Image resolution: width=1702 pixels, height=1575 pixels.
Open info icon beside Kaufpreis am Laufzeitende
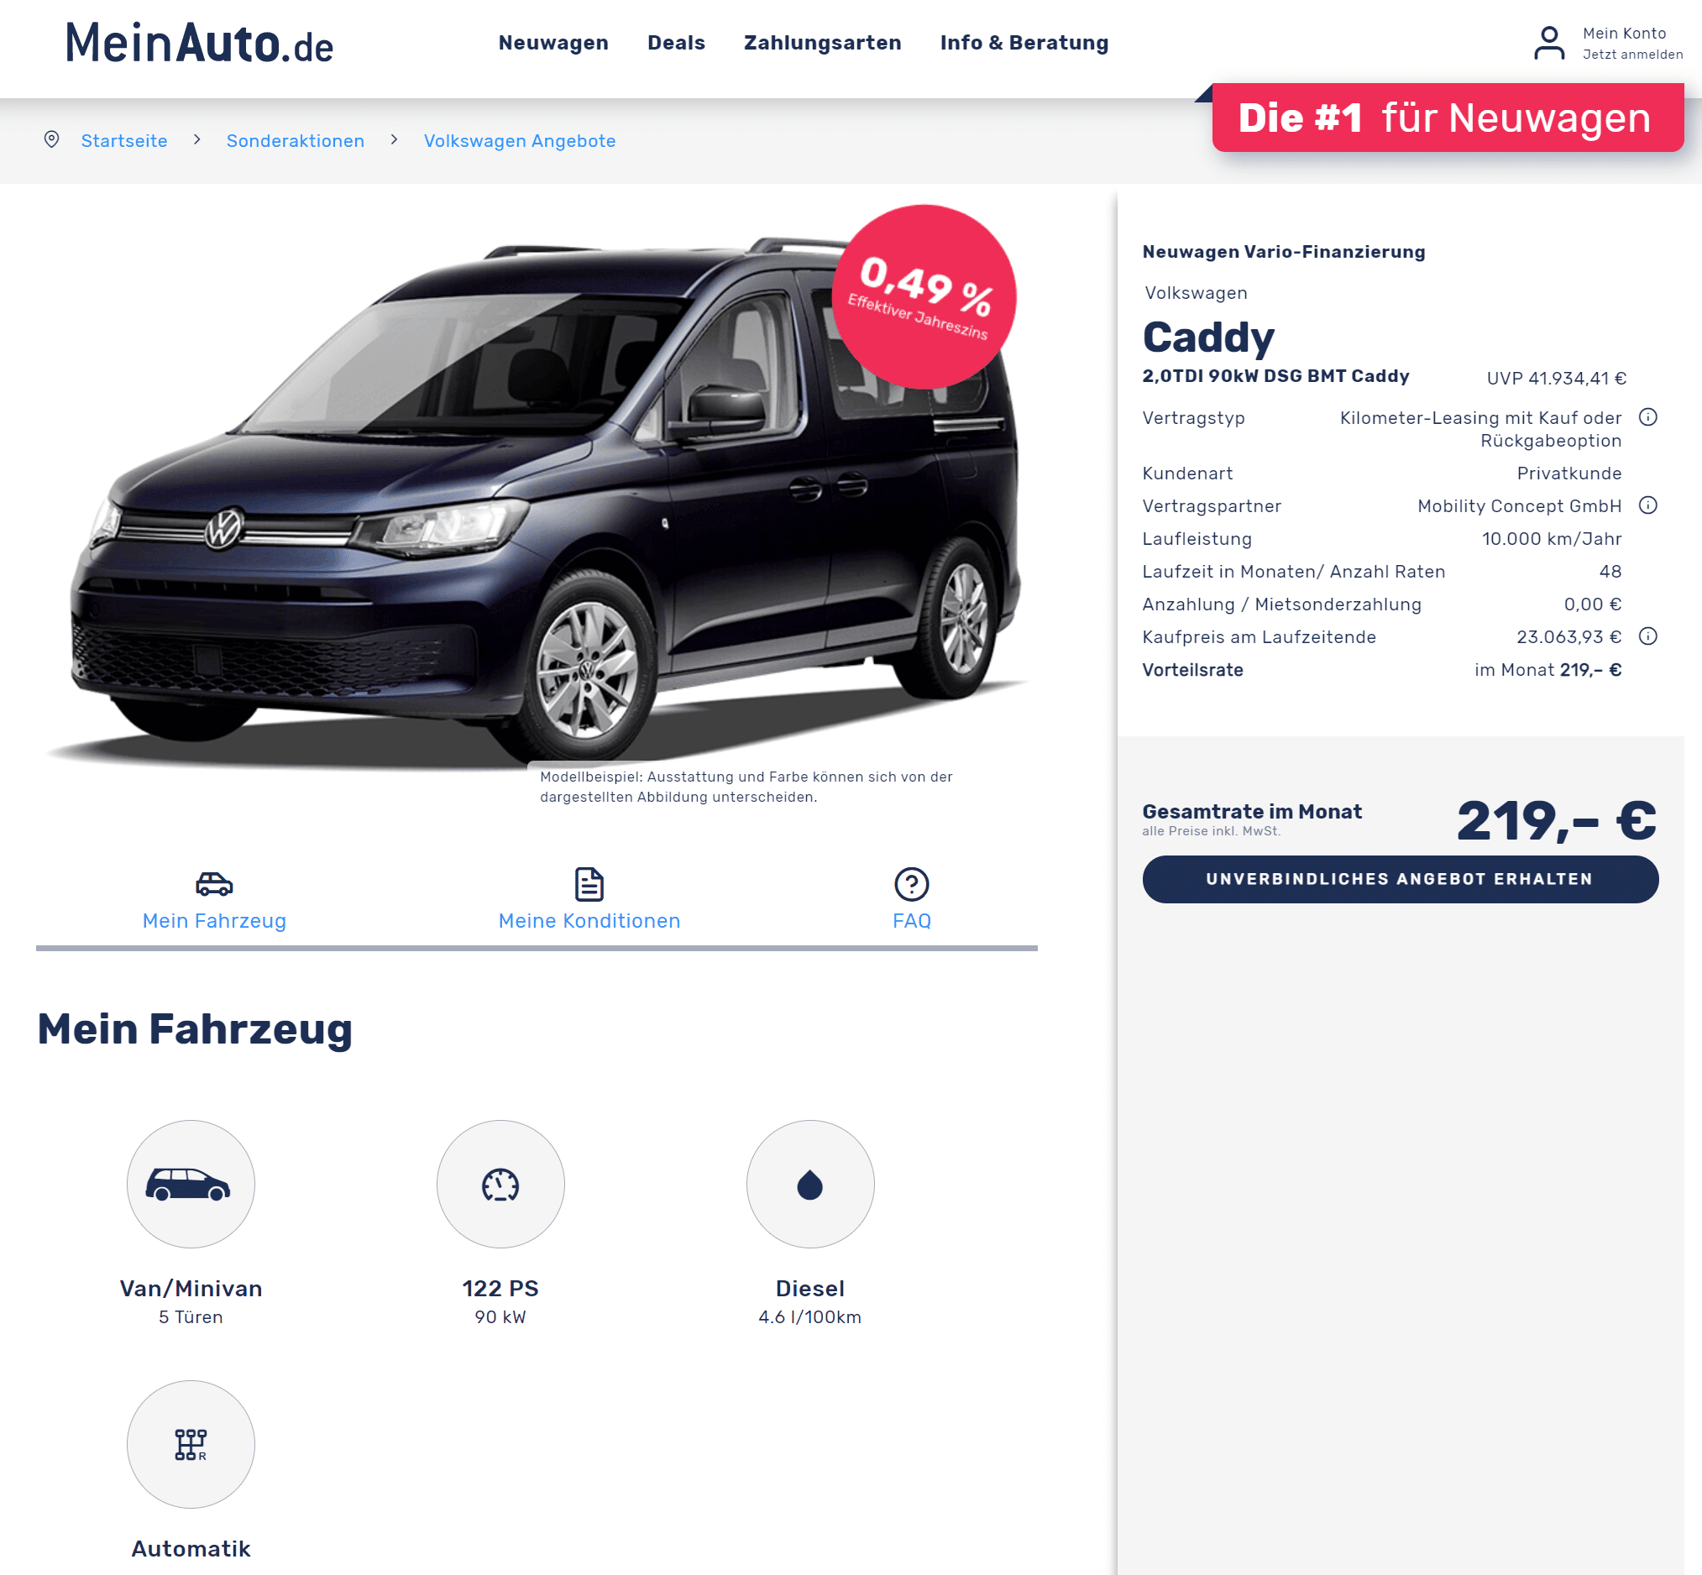(1647, 636)
